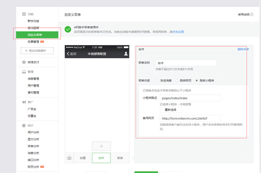Click 添加功能插件 dashed button
This screenshot has height=173, width=262.
pyautogui.click(x=37, y=51)
